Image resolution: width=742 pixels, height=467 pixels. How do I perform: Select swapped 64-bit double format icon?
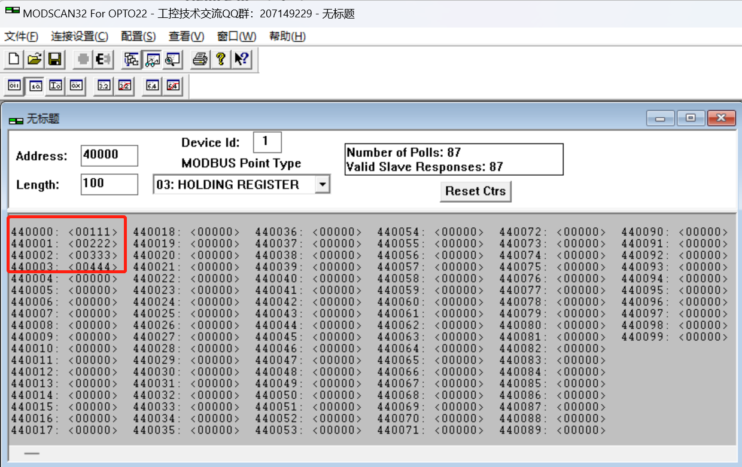pos(173,86)
